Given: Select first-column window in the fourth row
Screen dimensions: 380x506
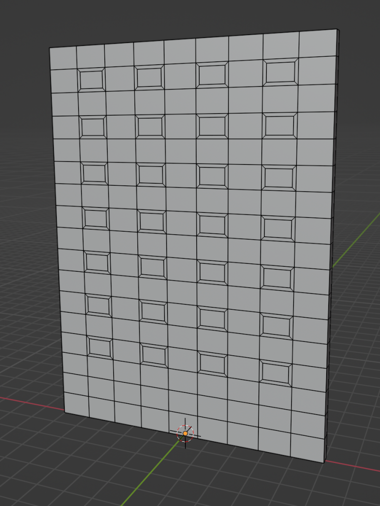Looking at the screenshot, I should pyautogui.click(x=96, y=218).
